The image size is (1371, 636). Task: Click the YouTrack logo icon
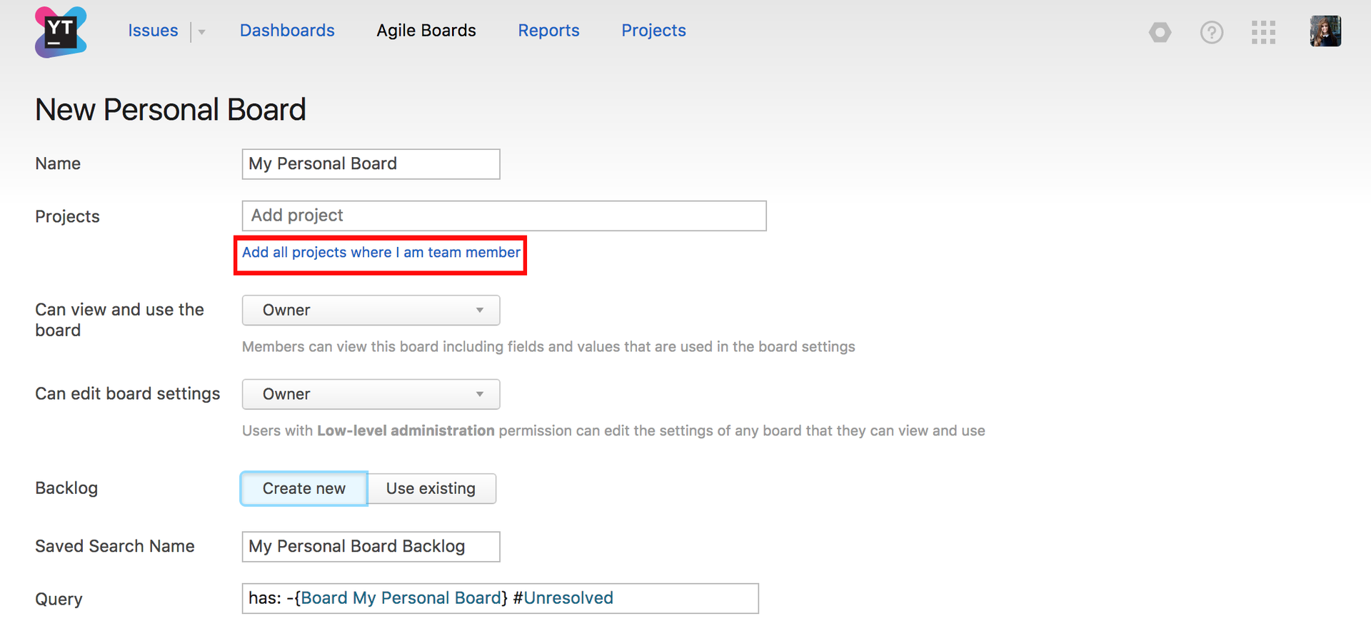pyautogui.click(x=61, y=32)
